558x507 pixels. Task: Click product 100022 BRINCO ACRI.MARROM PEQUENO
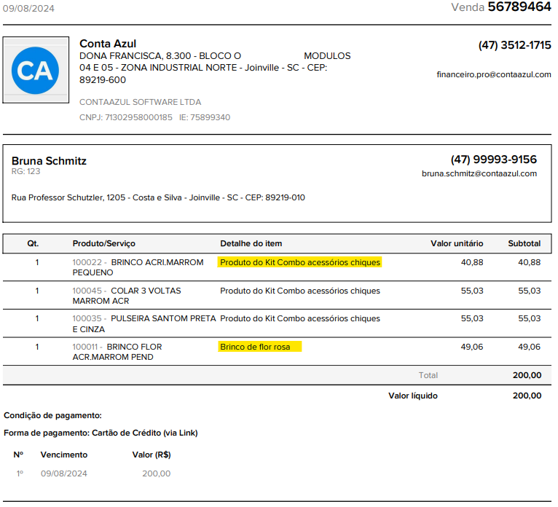click(x=138, y=267)
